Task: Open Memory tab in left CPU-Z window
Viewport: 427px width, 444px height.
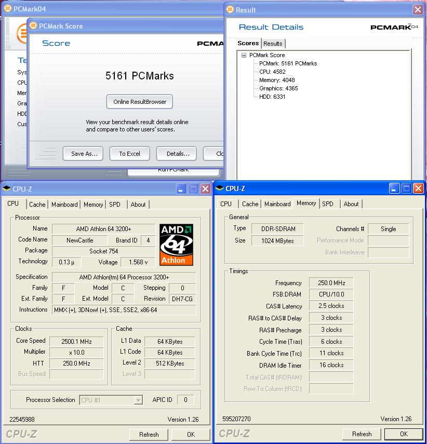Action: 93,205
